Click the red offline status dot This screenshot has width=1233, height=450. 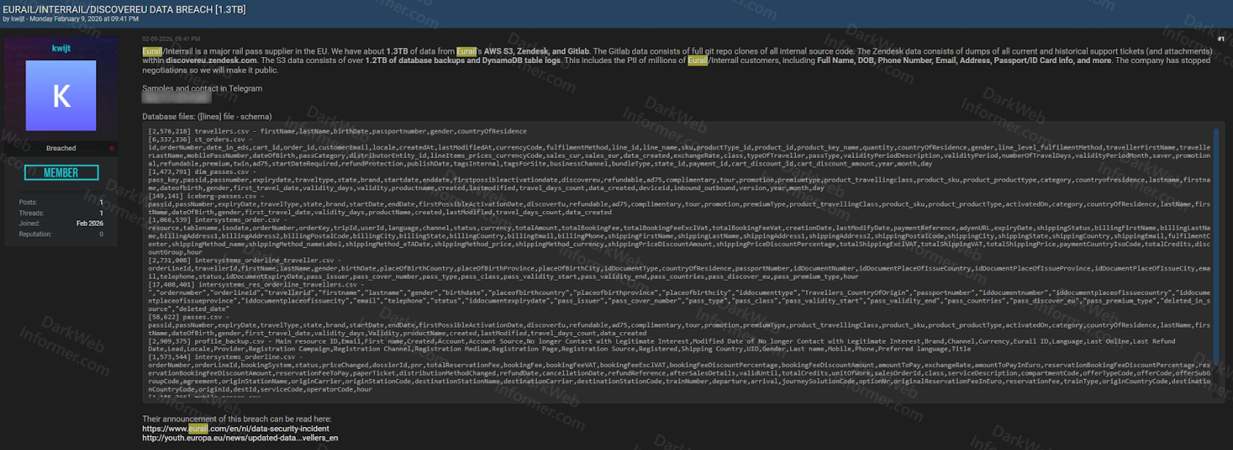pyautogui.click(x=112, y=148)
